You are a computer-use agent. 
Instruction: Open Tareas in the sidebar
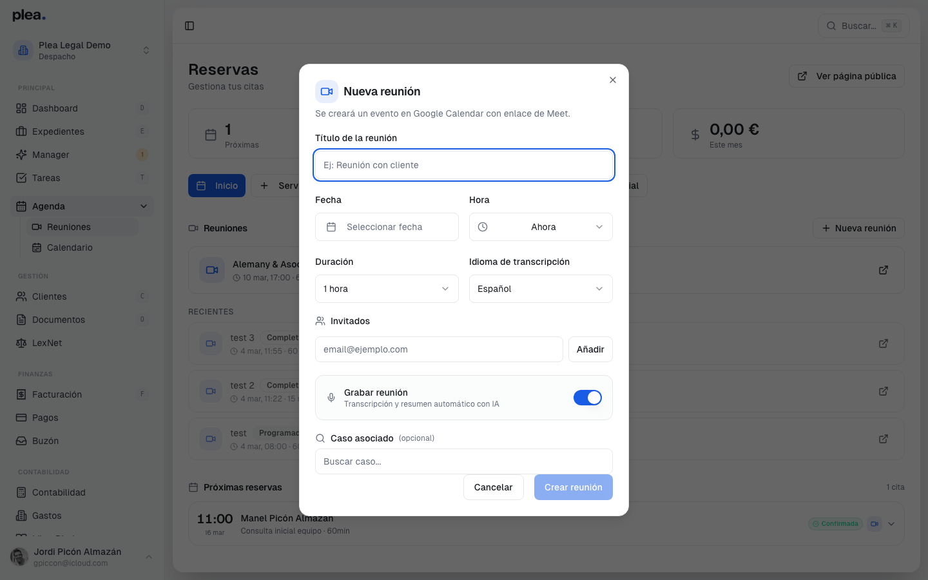pyautogui.click(x=82, y=178)
